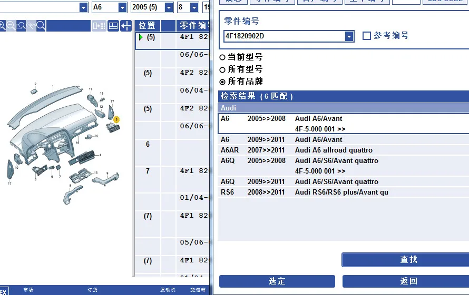Click 市场 in the bottom status bar
Image resolution: width=469 pixels, height=295 pixels.
tap(28, 290)
